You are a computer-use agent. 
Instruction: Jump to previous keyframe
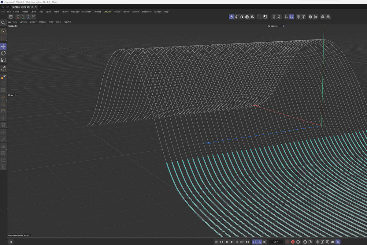221,242
